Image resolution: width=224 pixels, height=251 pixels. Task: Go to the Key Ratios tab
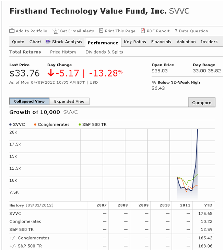135,42
